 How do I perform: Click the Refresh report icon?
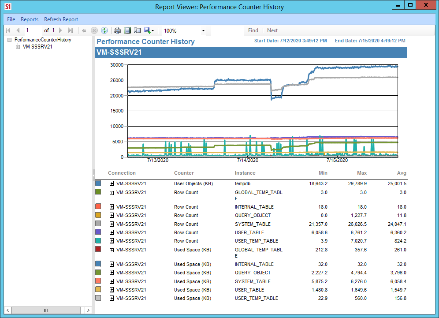click(104, 31)
